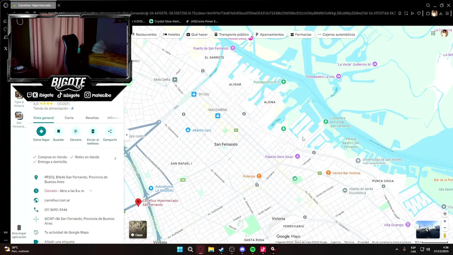Click the Puerto de San Fernando marker
This screenshot has width=453, height=255.
pos(233,48)
